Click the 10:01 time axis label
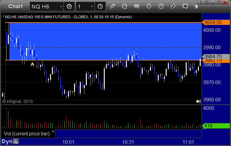This screenshot has height=146, width=231. pos(68,142)
